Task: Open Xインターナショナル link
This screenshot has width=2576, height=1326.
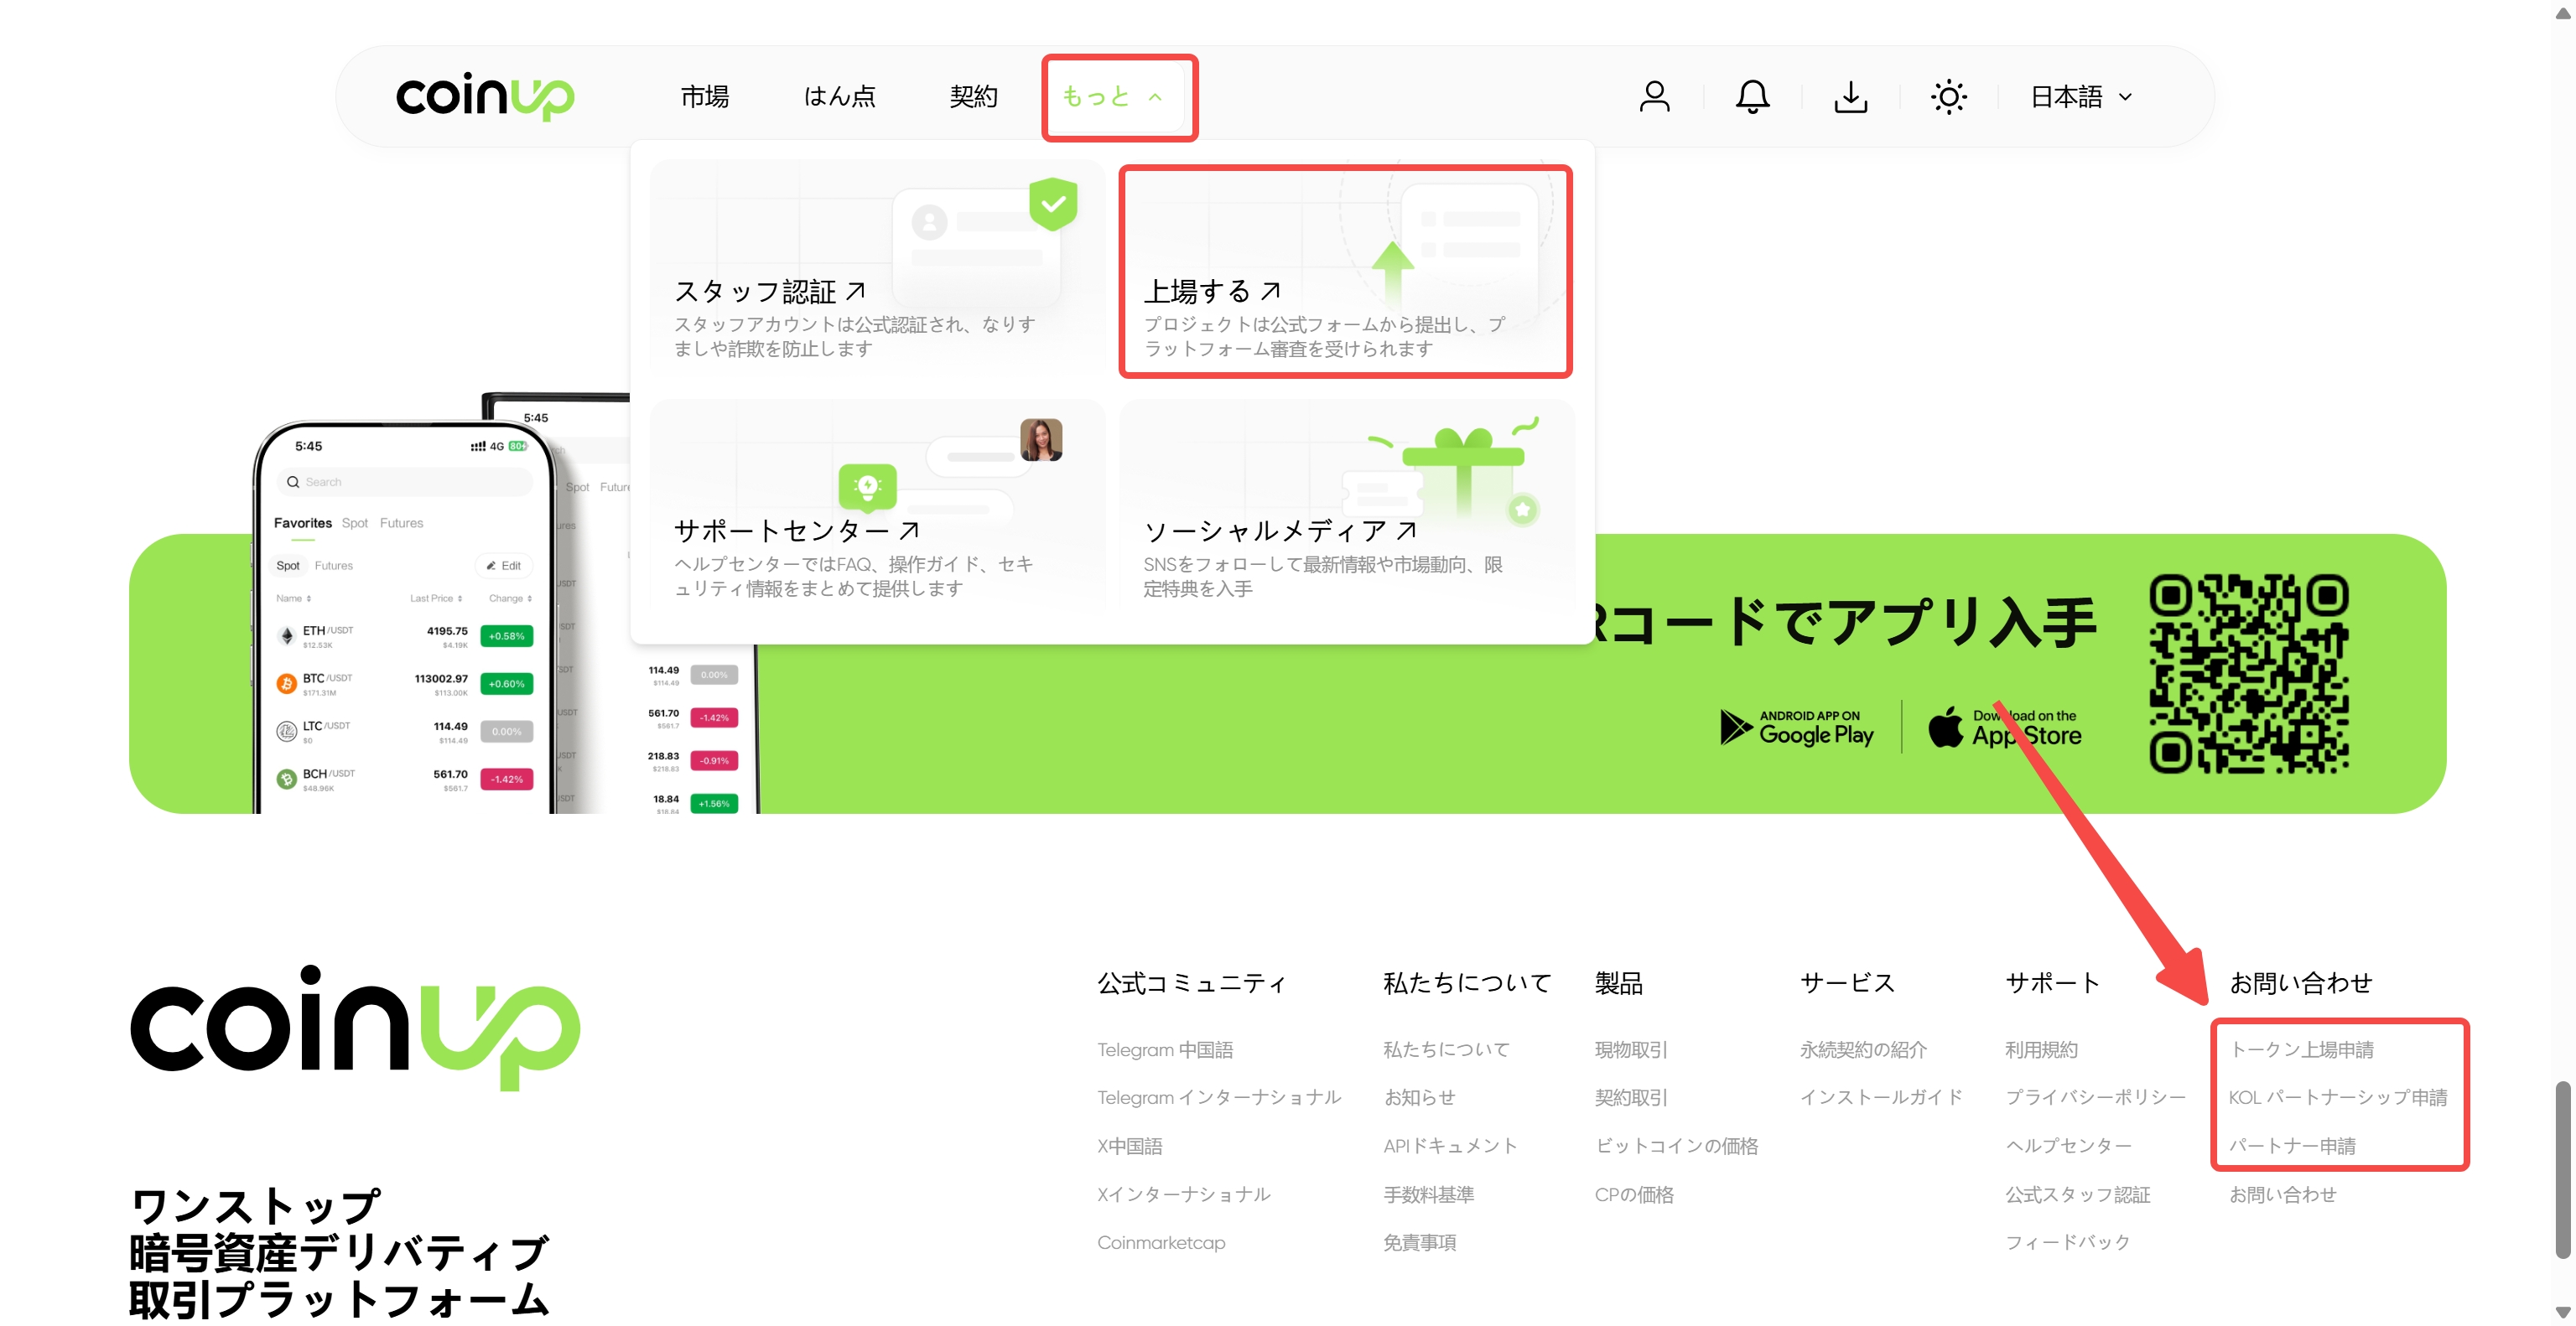Action: pos(1184,1194)
